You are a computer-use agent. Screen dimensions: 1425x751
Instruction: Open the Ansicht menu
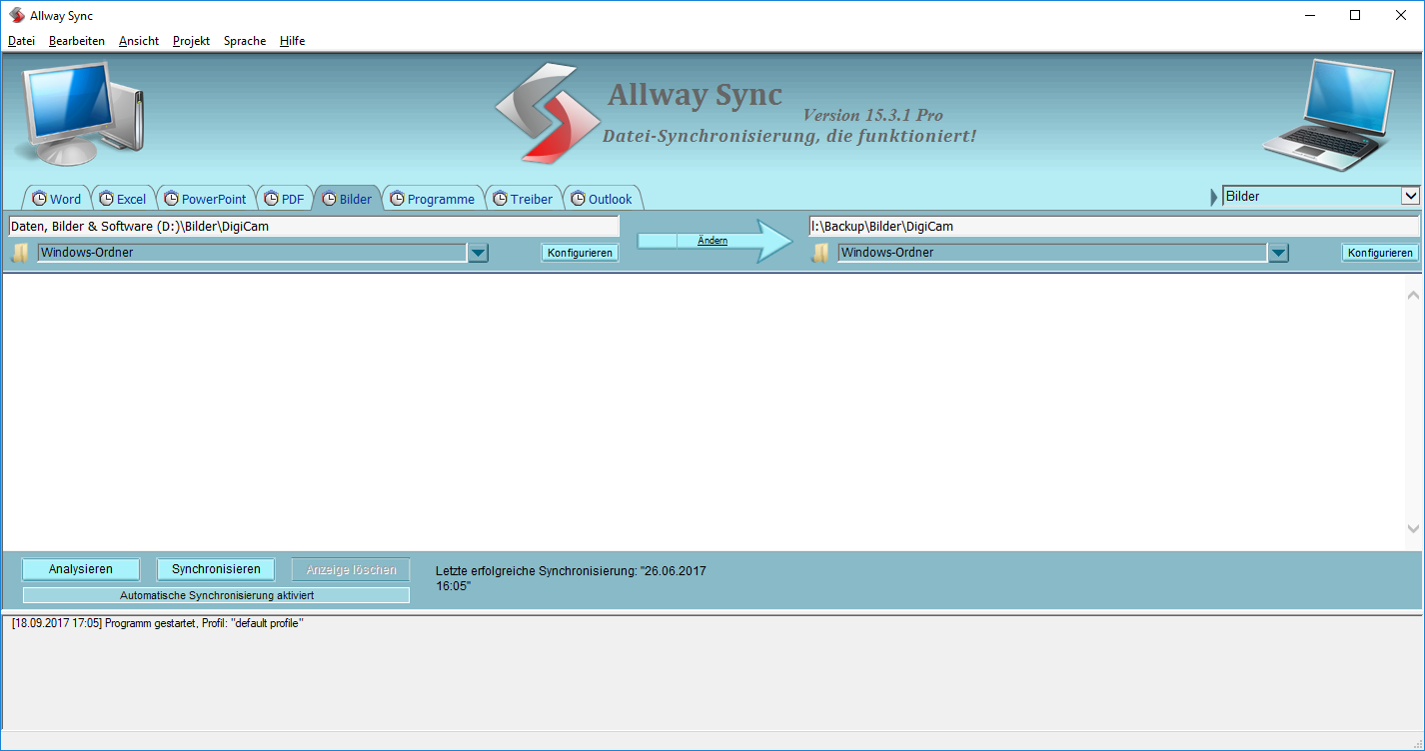point(139,41)
